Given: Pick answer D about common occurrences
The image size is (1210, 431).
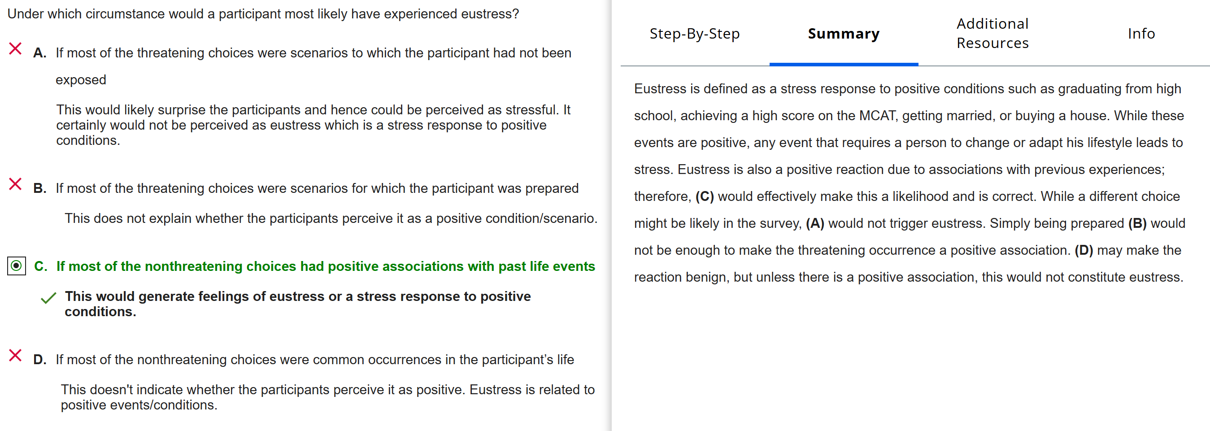Looking at the screenshot, I should (314, 360).
